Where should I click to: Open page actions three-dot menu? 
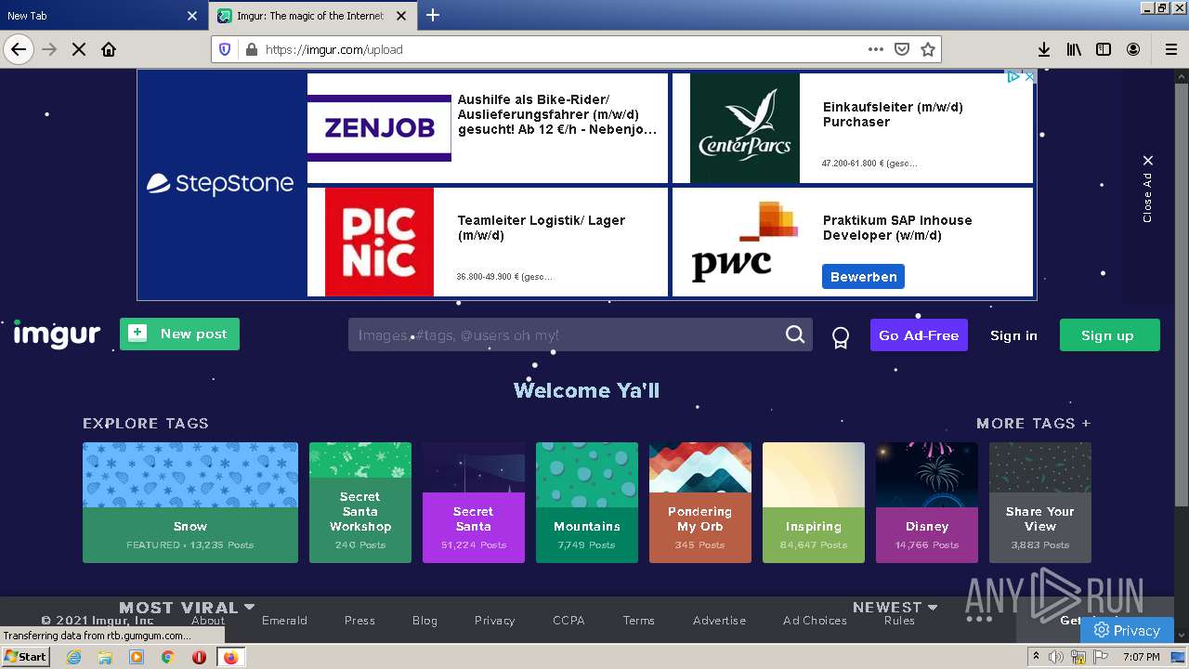[875, 49]
